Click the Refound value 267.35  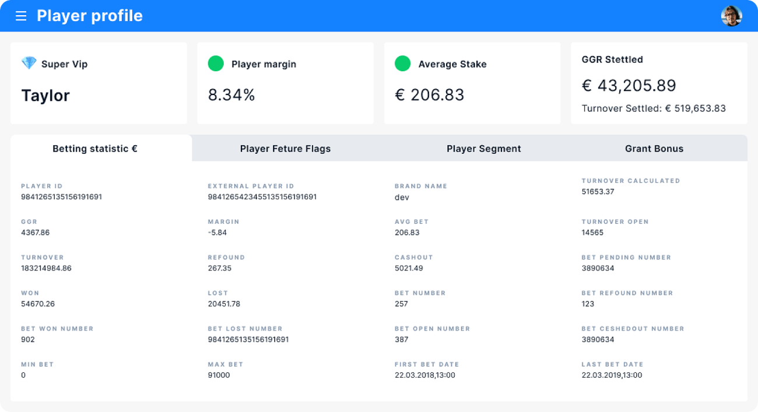point(220,268)
